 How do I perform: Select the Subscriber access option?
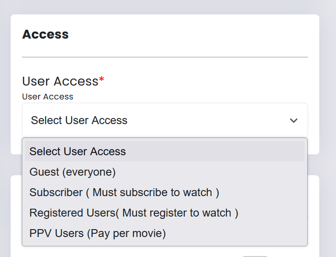[x=124, y=192]
